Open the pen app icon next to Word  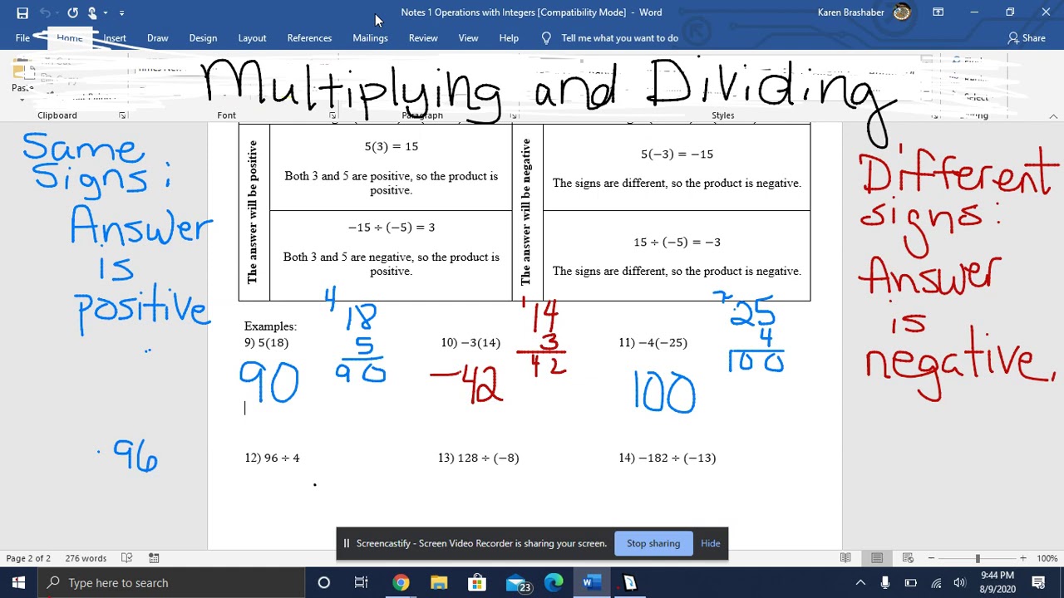click(x=629, y=583)
